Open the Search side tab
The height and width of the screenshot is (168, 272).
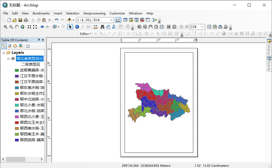pyautogui.click(x=269, y=64)
